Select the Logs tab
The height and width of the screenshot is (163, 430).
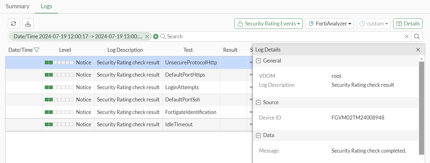coord(46,6)
